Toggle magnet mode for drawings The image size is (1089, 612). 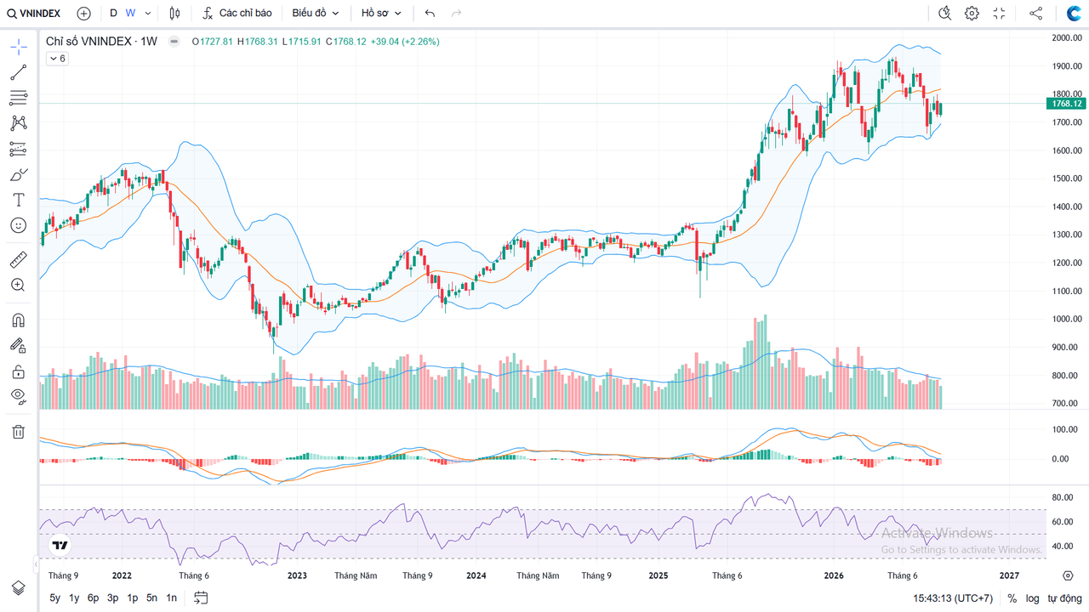pyautogui.click(x=18, y=320)
